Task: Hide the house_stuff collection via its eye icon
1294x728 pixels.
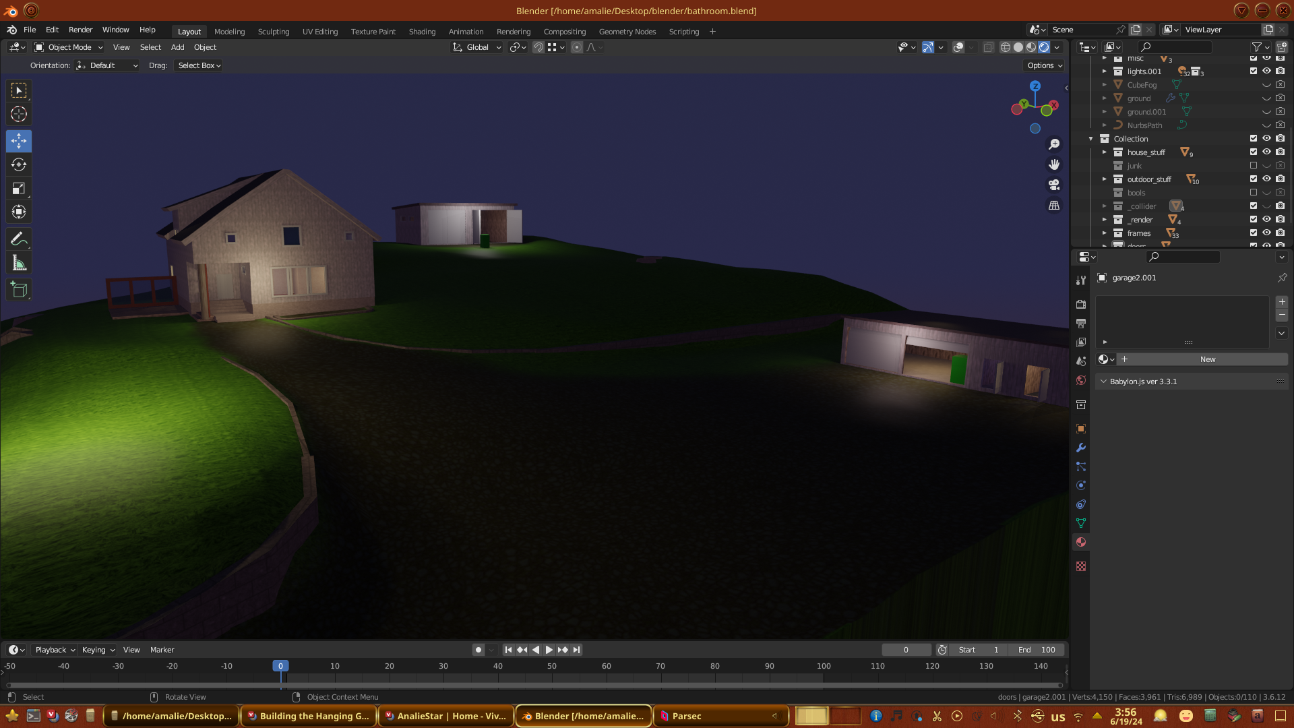Action: pos(1266,152)
